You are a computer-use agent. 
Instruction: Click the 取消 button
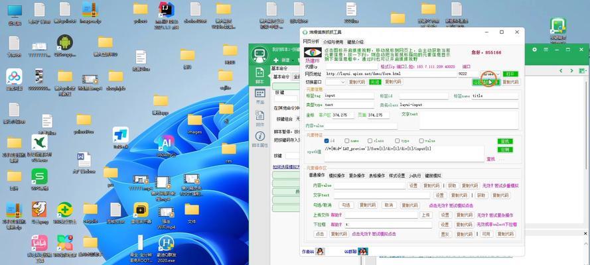[388, 205]
